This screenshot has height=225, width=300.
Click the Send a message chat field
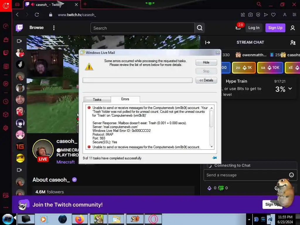(x=247, y=175)
